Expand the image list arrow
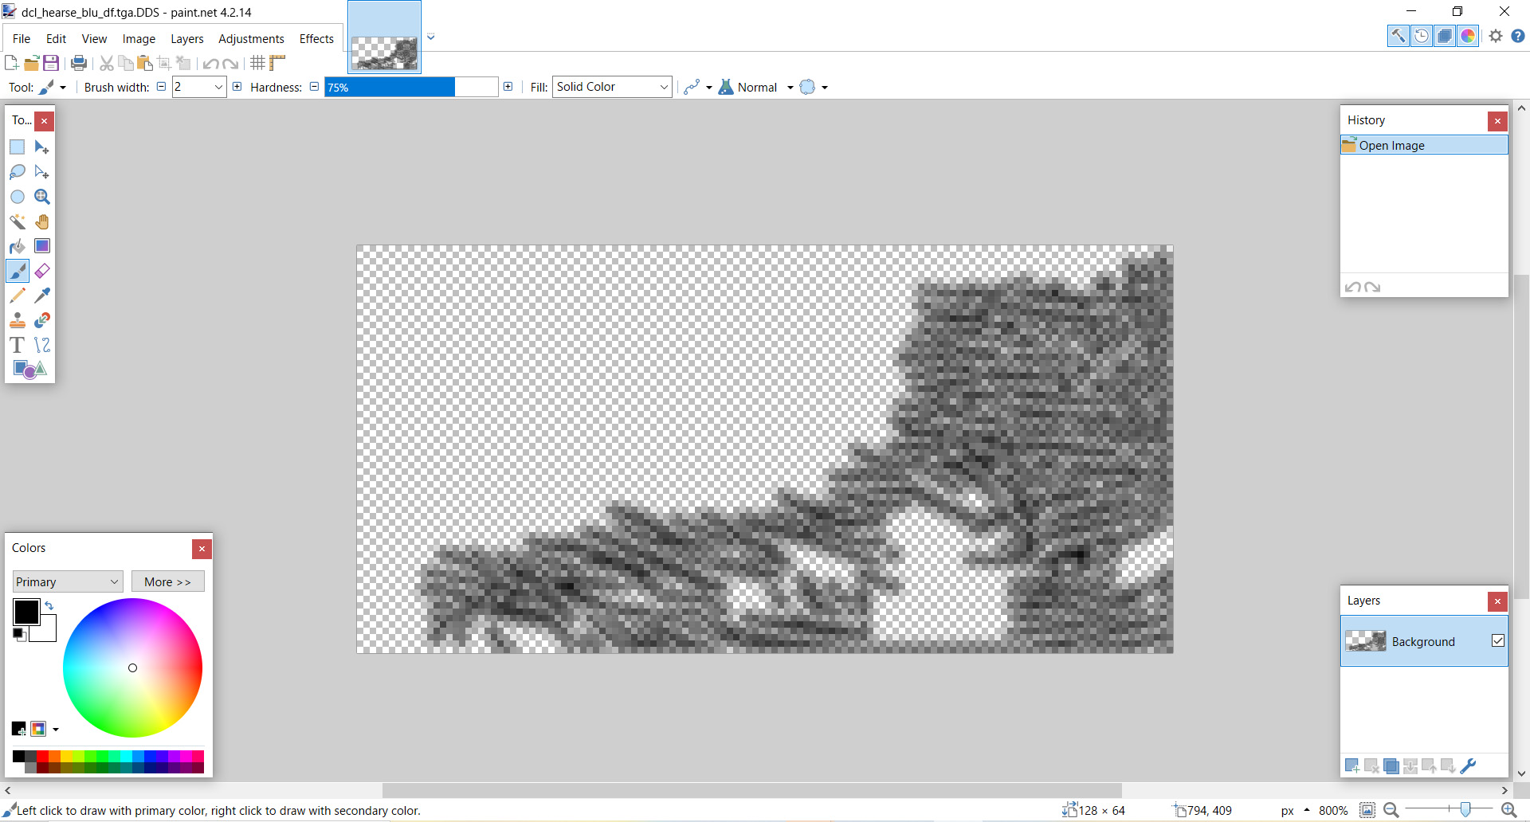The image size is (1530, 822). 431,37
